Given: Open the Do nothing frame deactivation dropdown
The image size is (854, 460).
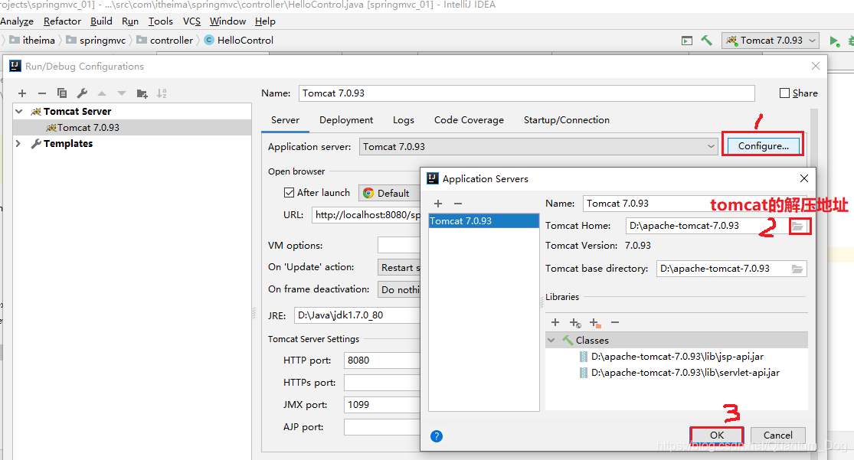Looking at the screenshot, I should point(399,289).
